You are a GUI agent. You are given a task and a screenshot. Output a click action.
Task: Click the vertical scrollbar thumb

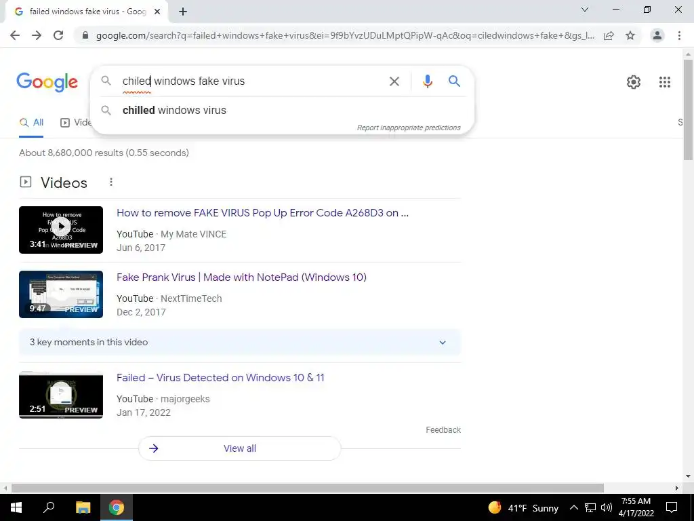[688, 109]
